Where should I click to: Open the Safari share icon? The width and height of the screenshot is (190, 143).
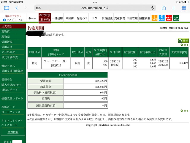coord(164,8)
